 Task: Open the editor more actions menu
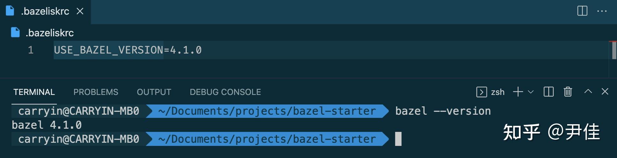pos(602,11)
